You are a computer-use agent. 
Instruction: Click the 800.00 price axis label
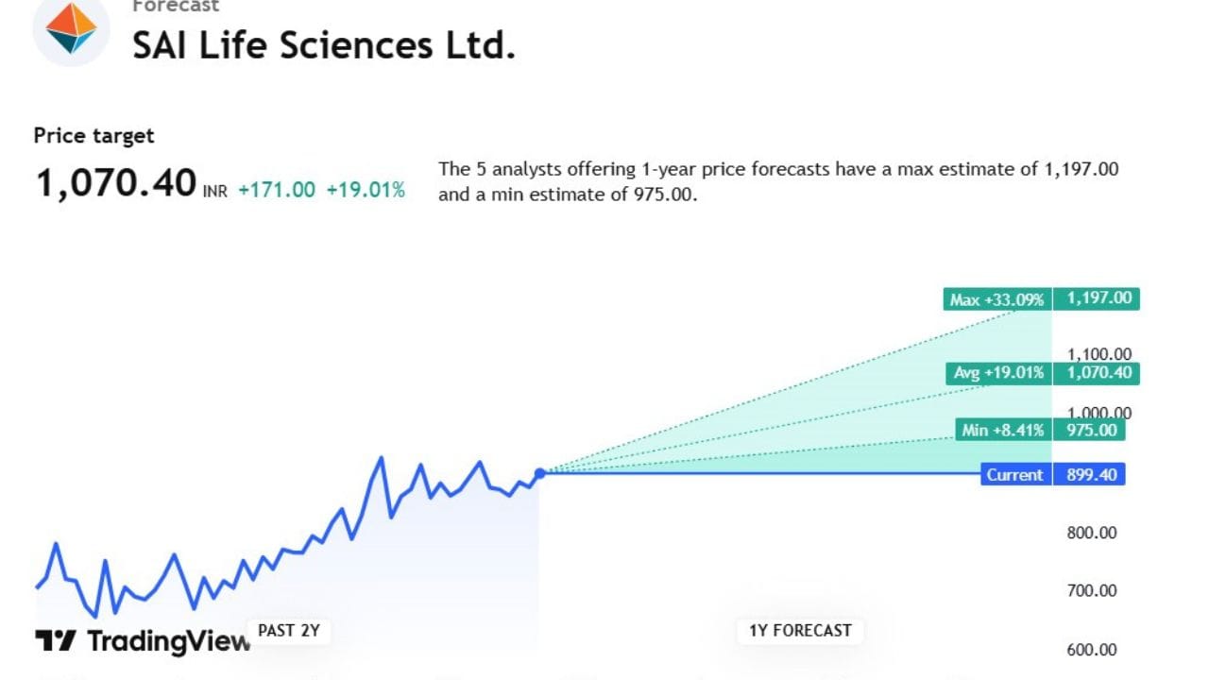pyautogui.click(x=1092, y=533)
